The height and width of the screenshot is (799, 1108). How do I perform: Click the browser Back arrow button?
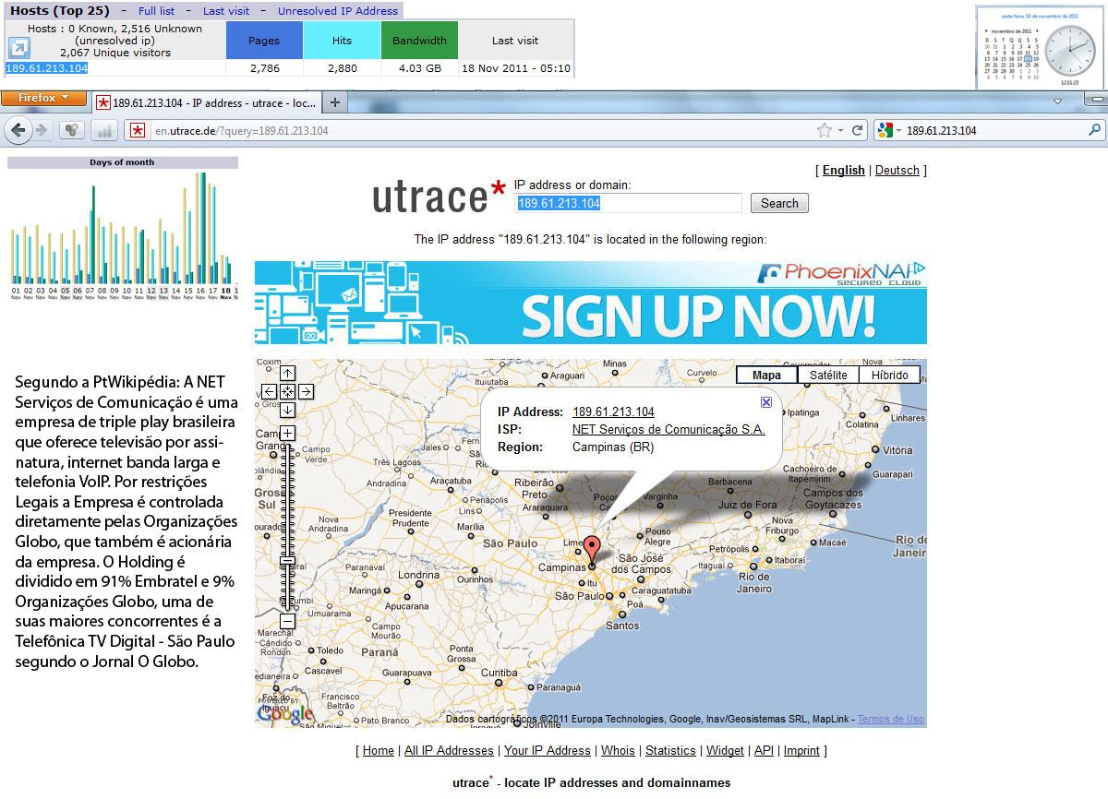18,130
